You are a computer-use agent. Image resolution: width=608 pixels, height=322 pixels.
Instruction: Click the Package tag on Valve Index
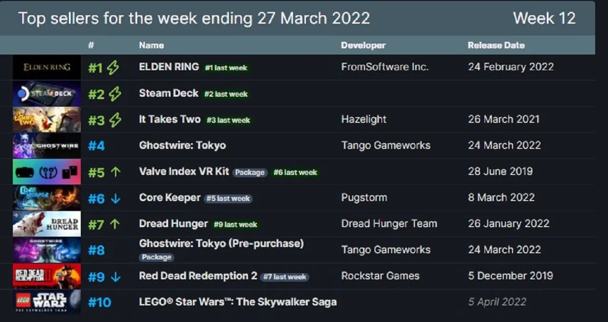[x=250, y=173]
